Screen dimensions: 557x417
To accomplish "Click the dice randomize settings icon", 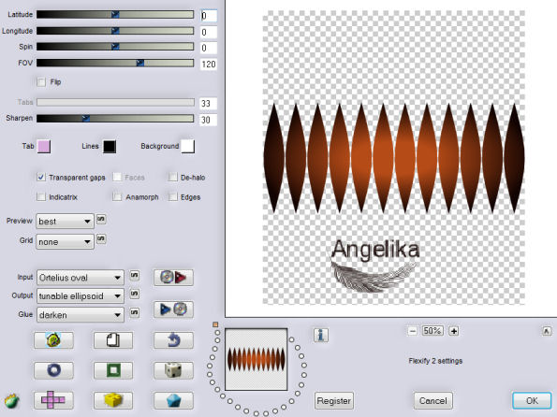I will point(173,370).
